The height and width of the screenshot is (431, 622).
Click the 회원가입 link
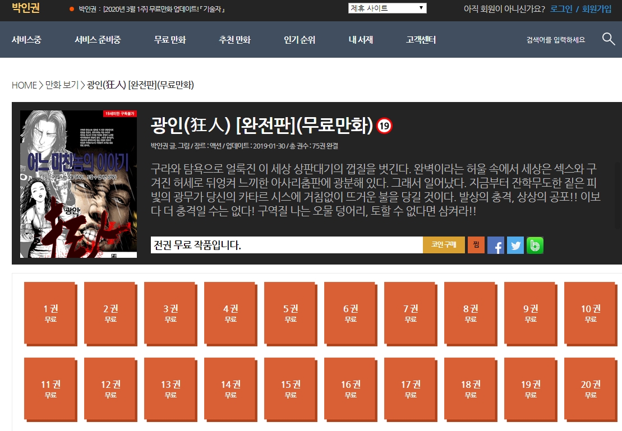coord(597,9)
